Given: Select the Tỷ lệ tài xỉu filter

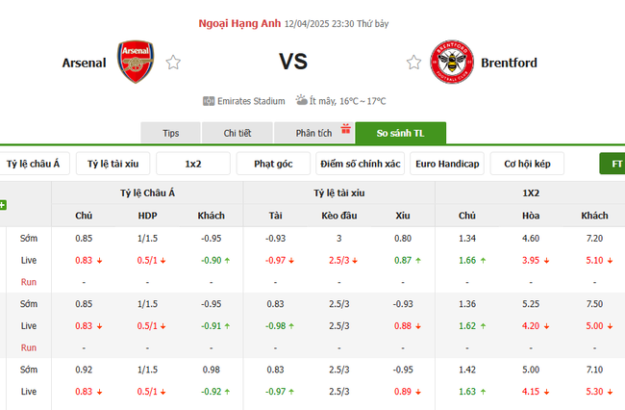Looking at the screenshot, I should (112, 164).
